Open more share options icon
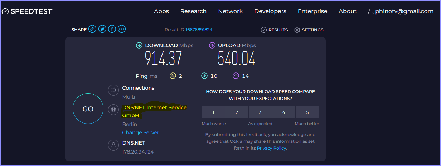Viewport: 441px width, 166px height. pyautogui.click(x=122, y=29)
